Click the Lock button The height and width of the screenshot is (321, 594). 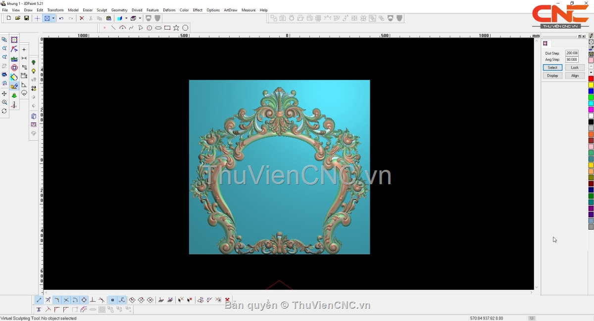(575, 68)
